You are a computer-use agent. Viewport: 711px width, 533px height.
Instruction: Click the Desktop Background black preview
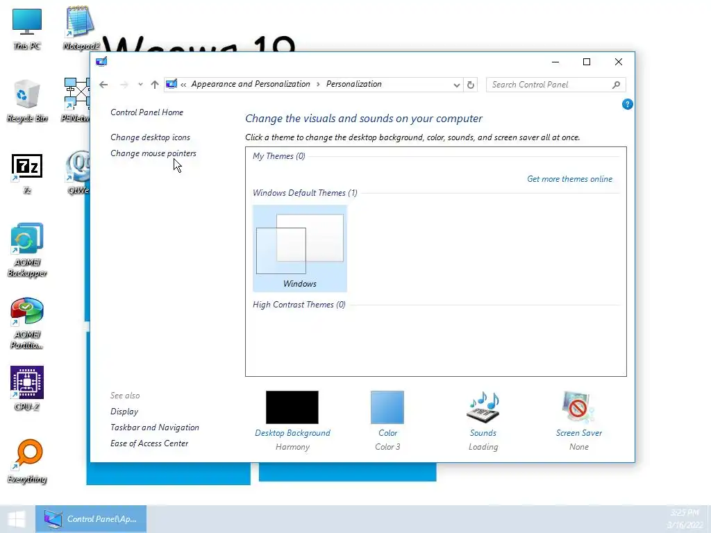point(292,407)
